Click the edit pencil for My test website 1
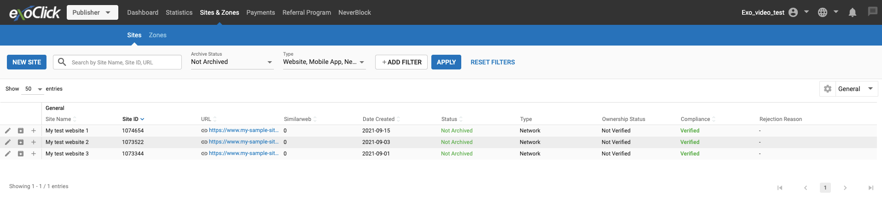Image resolution: width=882 pixels, height=207 pixels. pos(8,131)
